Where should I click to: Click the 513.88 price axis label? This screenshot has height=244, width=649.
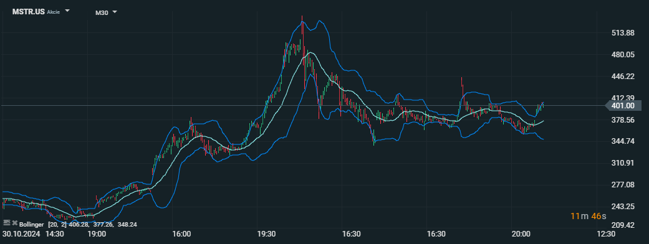coord(623,33)
